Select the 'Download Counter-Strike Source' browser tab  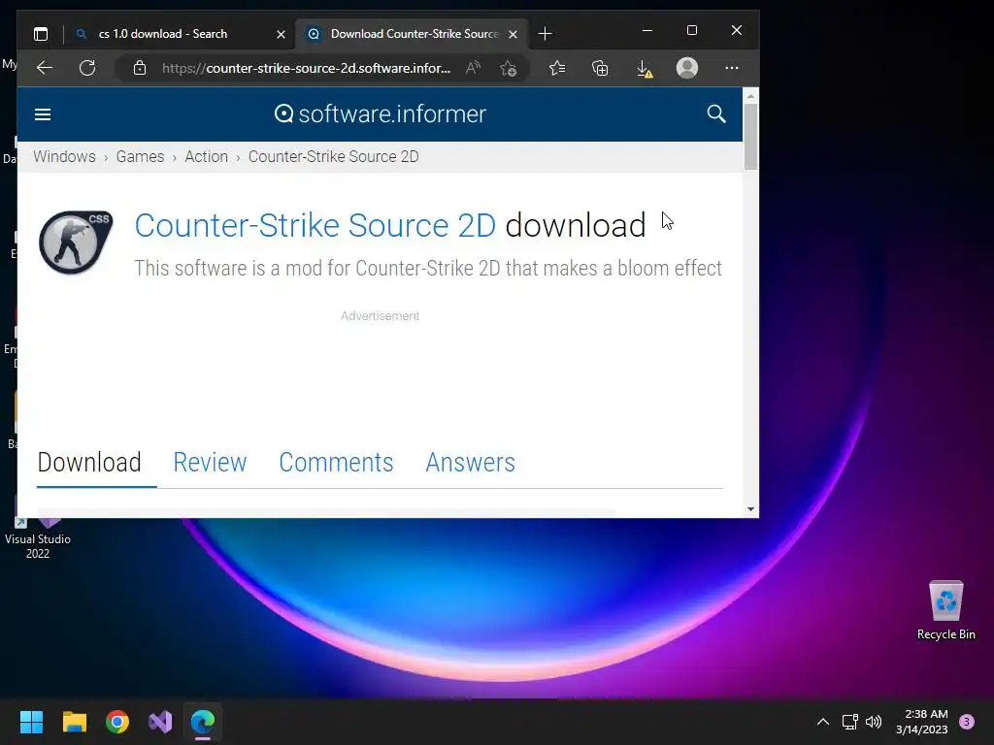tap(414, 34)
